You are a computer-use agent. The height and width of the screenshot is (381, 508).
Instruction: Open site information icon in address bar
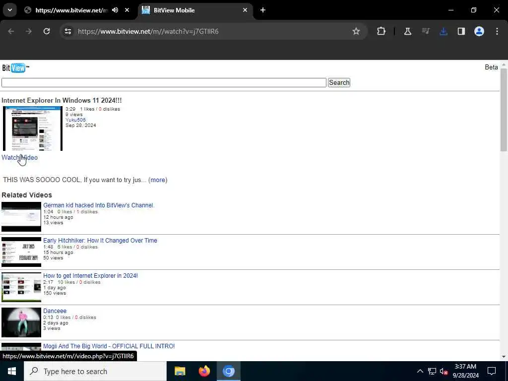(x=67, y=31)
